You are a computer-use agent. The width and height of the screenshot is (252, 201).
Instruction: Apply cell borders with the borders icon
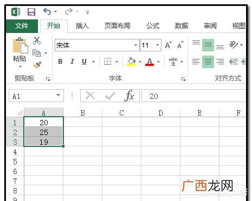point(108,62)
